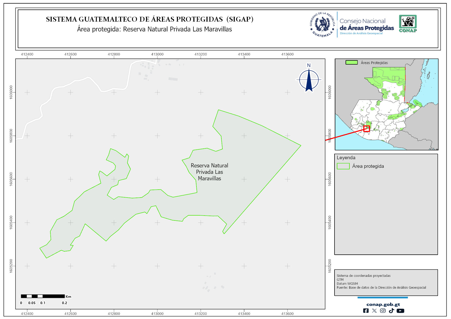Click the green CONAP monkey logo

pos(408,23)
